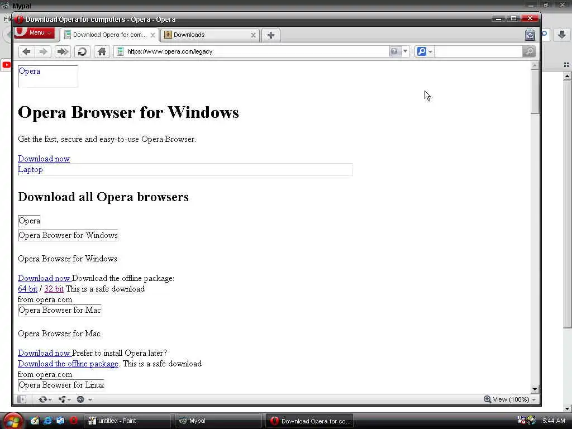
Task: Open the View 100% zoom control
Action: pyautogui.click(x=506, y=399)
